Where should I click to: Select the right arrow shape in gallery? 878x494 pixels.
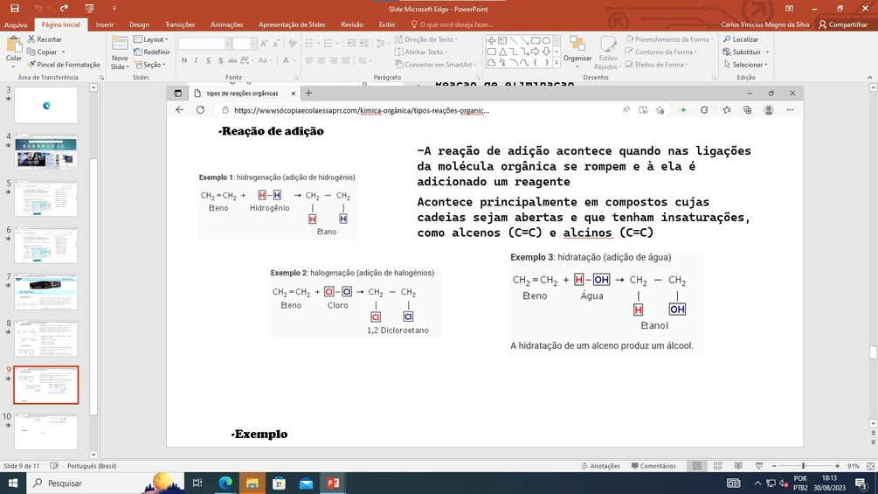(536, 52)
